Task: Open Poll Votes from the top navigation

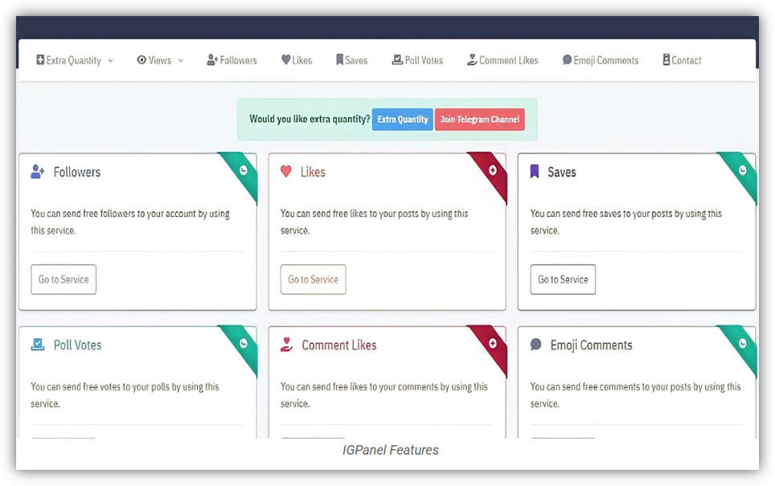Action: coord(417,60)
